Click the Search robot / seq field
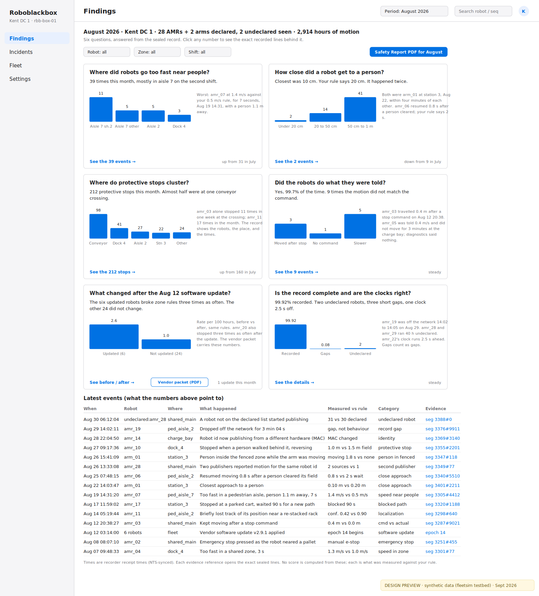This screenshot has height=596, width=539. tap(483, 11)
